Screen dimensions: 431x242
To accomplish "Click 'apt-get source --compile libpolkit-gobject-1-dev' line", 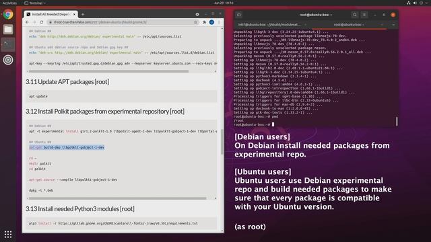I will (x=73, y=179).
